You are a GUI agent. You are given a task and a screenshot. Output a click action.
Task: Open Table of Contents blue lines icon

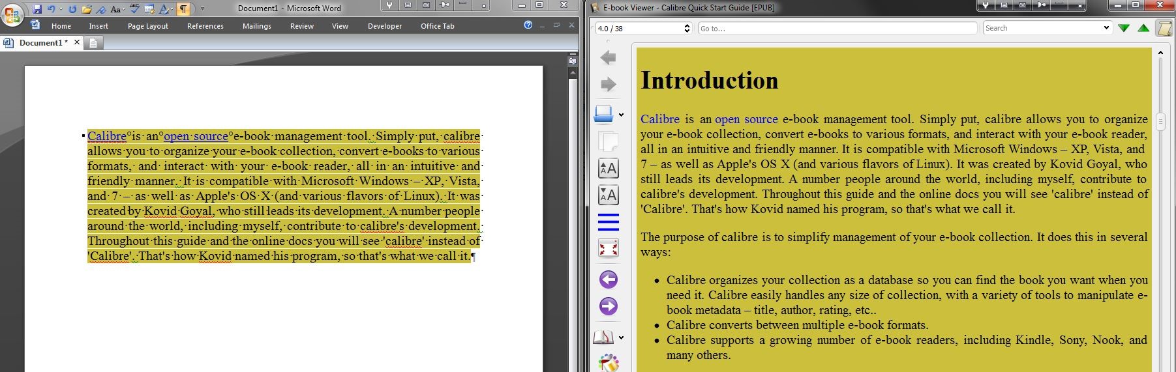click(608, 222)
